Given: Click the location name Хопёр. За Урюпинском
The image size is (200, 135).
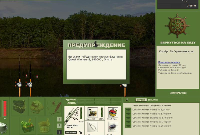Looking at the screenshot, I should tap(176, 52).
